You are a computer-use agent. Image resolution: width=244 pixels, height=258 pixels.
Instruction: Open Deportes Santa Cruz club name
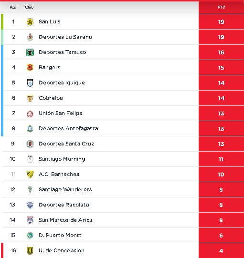coord(66,144)
